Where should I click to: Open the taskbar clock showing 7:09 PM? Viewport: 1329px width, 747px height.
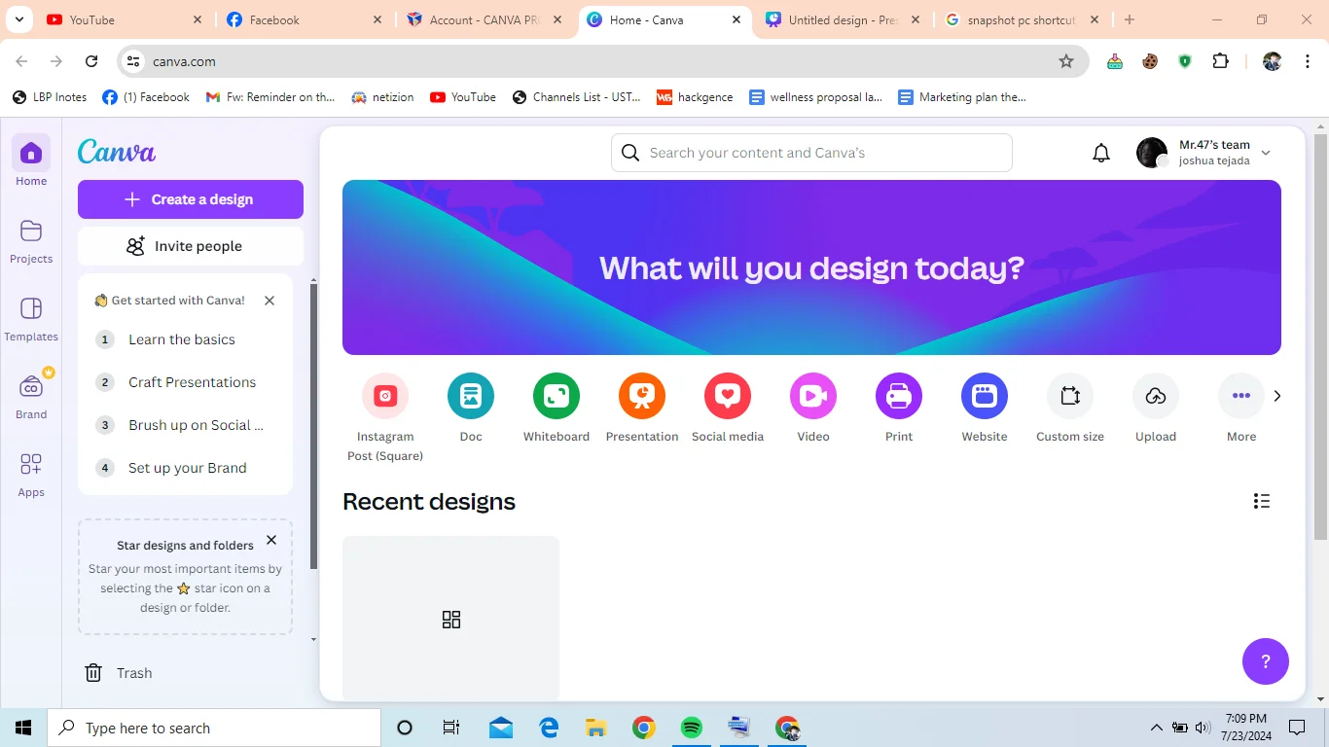point(1246,728)
